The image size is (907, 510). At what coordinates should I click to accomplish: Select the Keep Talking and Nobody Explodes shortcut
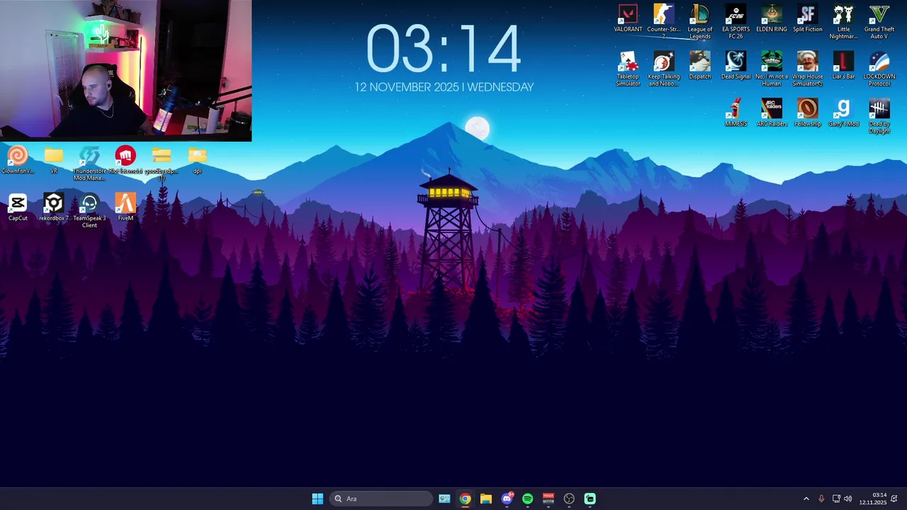[x=664, y=69]
